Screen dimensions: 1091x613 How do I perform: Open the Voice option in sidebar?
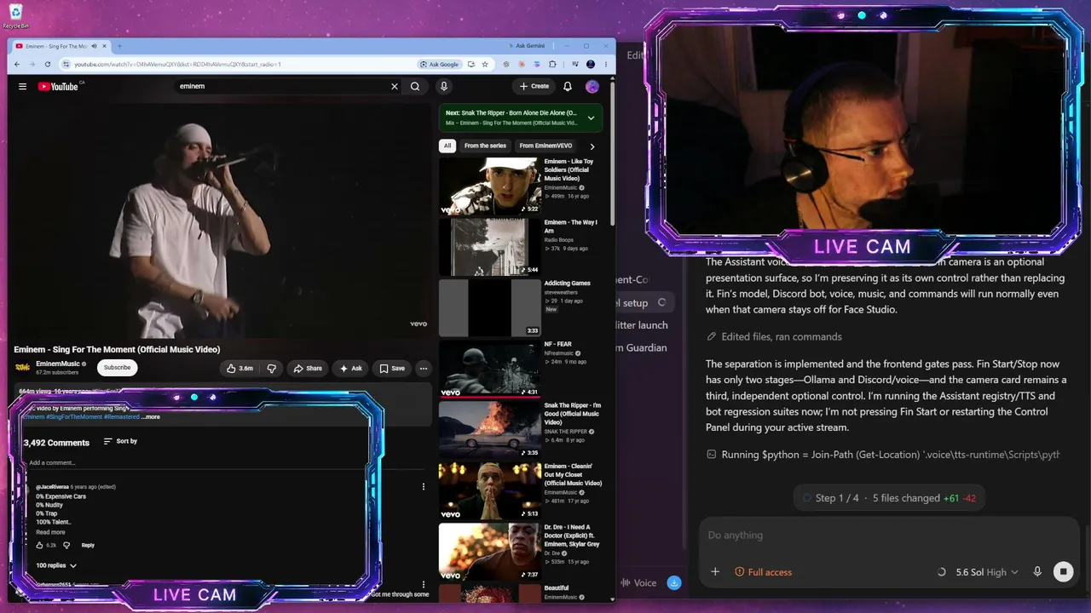639,583
